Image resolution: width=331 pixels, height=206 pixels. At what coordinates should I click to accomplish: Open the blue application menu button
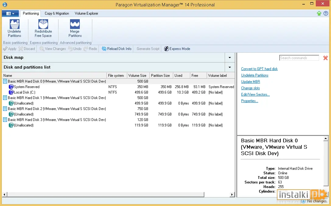pos(10,13)
